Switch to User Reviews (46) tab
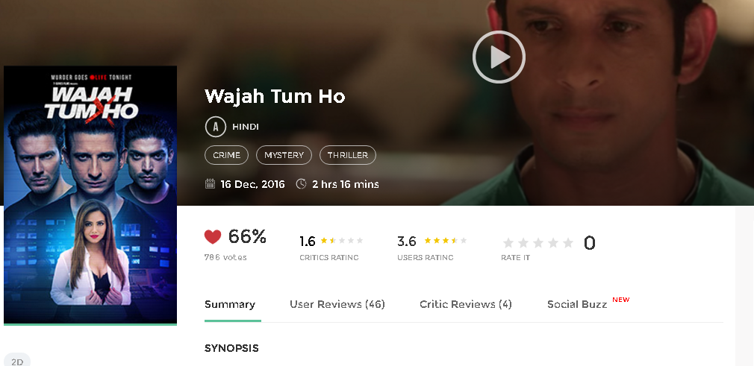The image size is (754, 366). click(337, 305)
